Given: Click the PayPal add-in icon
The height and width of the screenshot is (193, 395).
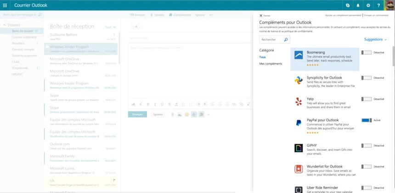Looking at the screenshot, I should (x=299, y=123).
